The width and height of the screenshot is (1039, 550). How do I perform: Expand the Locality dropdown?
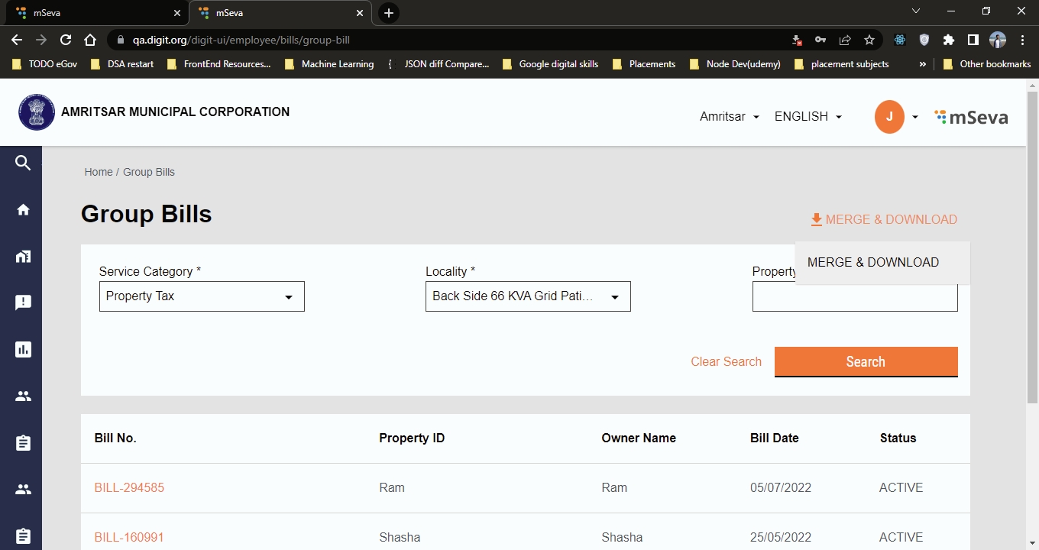pos(528,296)
